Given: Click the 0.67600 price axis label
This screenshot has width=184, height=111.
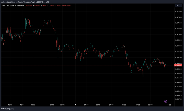Looking at the screenshot, I should click(178, 17).
